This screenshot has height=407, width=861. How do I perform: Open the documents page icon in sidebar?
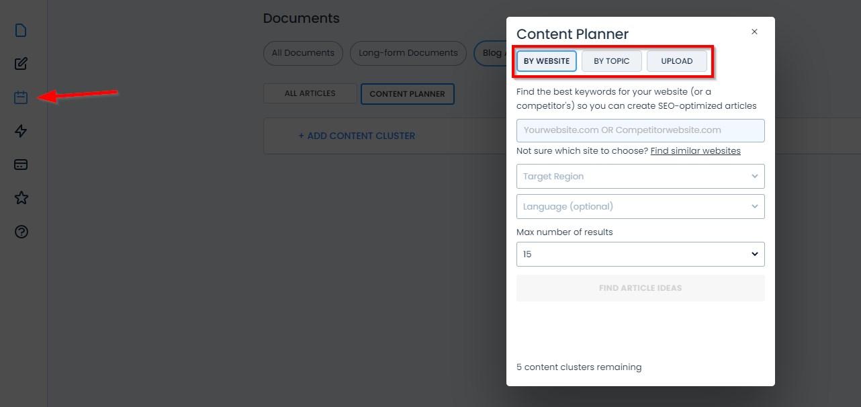(21, 30)
